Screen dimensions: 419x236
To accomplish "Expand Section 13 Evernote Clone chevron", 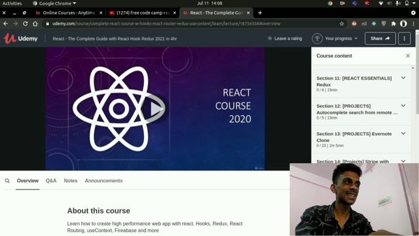I will (403, 134).
